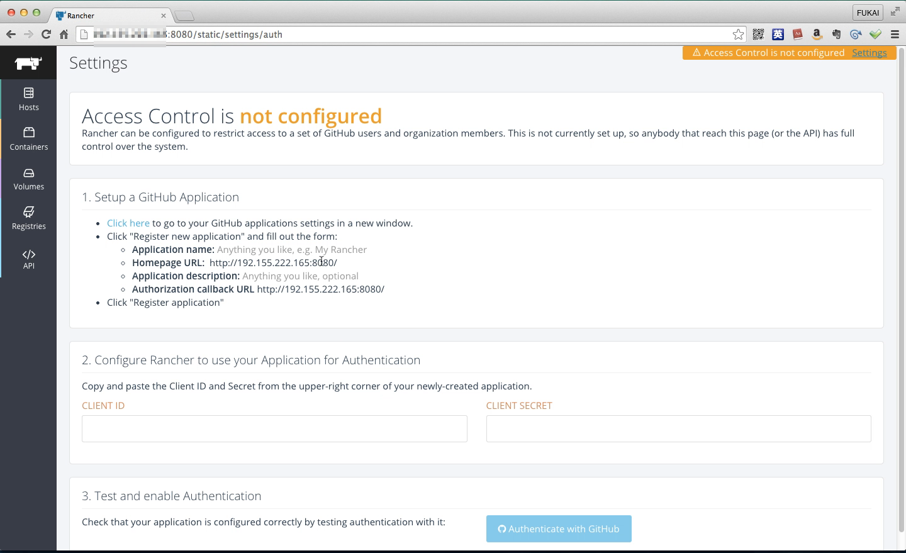Click the page icon in address bar
Image resolution: width=906 pixels, height=553 pixels.
coord(84,35)
